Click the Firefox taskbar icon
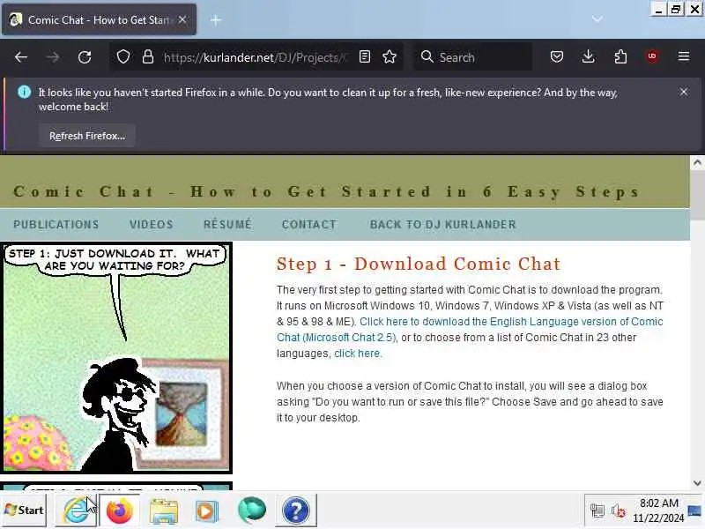The image size is (705, 529). tap(120, 510)
